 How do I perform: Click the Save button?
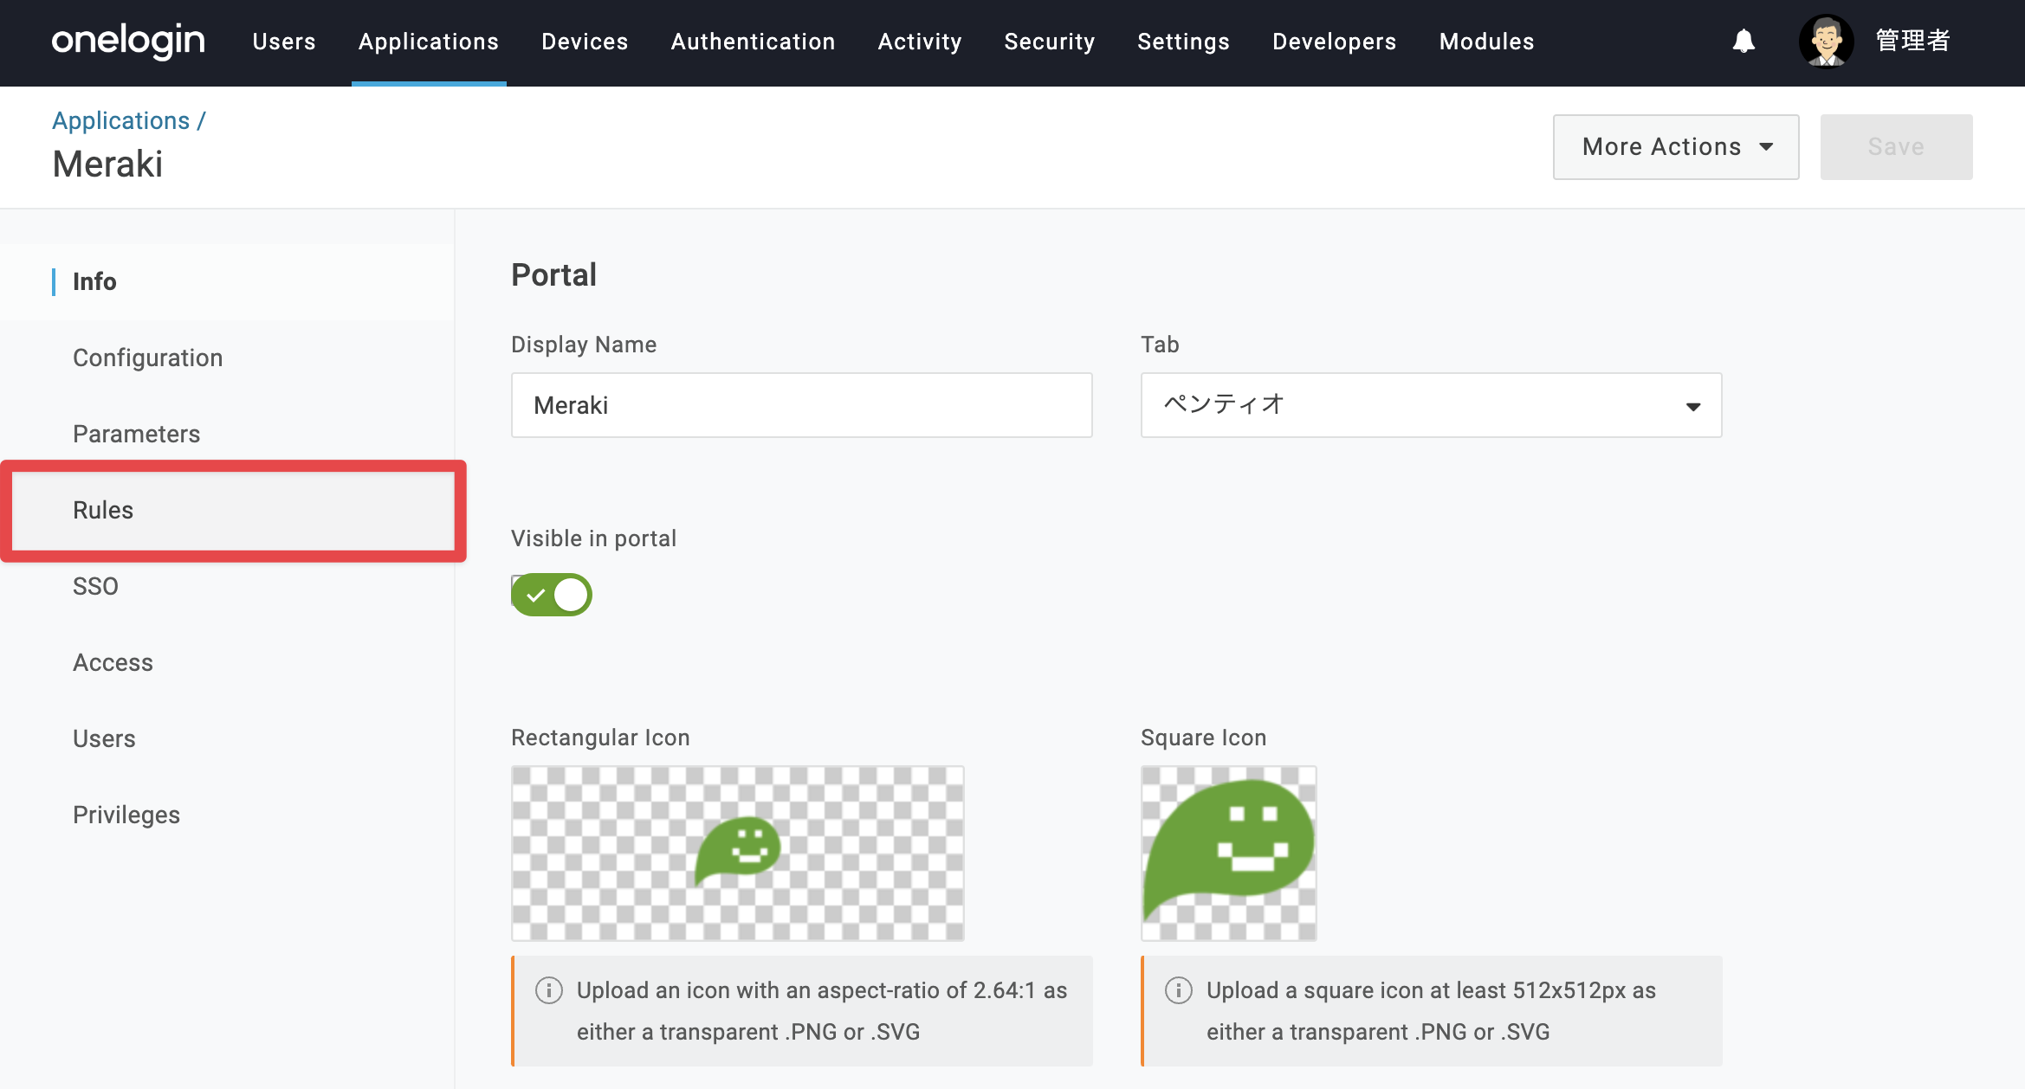[1896, 147]
